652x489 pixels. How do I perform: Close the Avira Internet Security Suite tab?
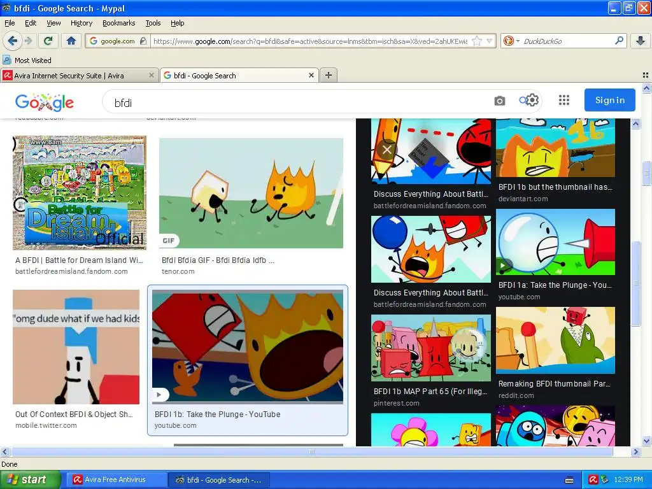(152, 75)
